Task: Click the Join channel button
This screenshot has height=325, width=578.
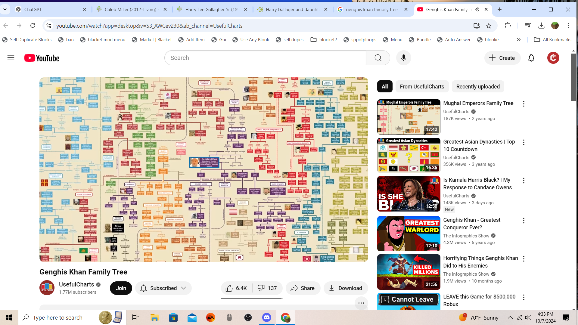Action: click(x=121, y=288)
